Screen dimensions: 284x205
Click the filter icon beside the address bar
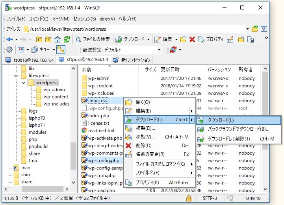click(x=264, y=29)
